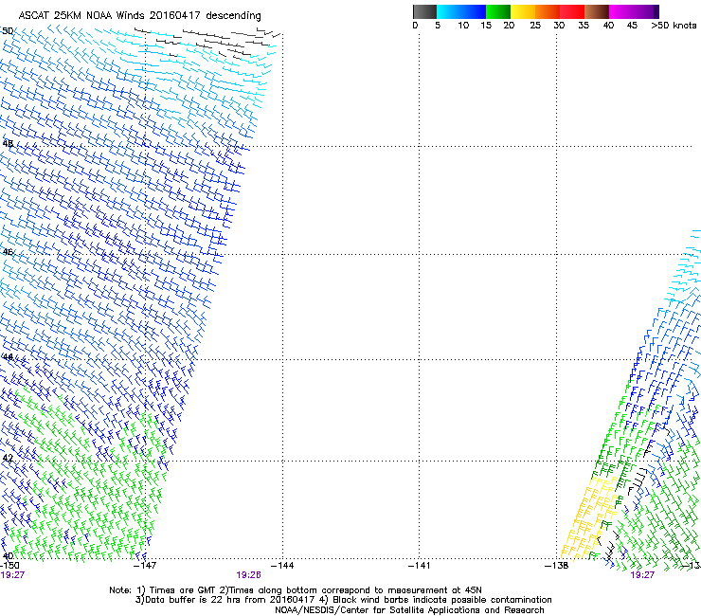Viewport: 701px width, 616px height.
Task: Click the NOAA/NESDIS Center credit line
Action: tap(409, 610)
